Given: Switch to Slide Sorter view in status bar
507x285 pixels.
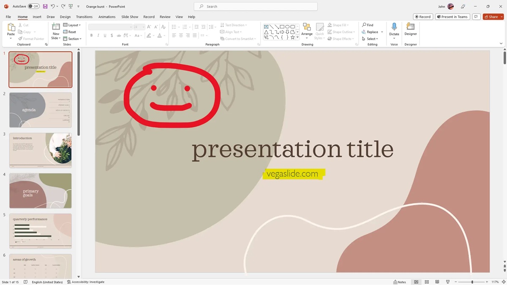Looking at the screenshot, I should 427,282.
